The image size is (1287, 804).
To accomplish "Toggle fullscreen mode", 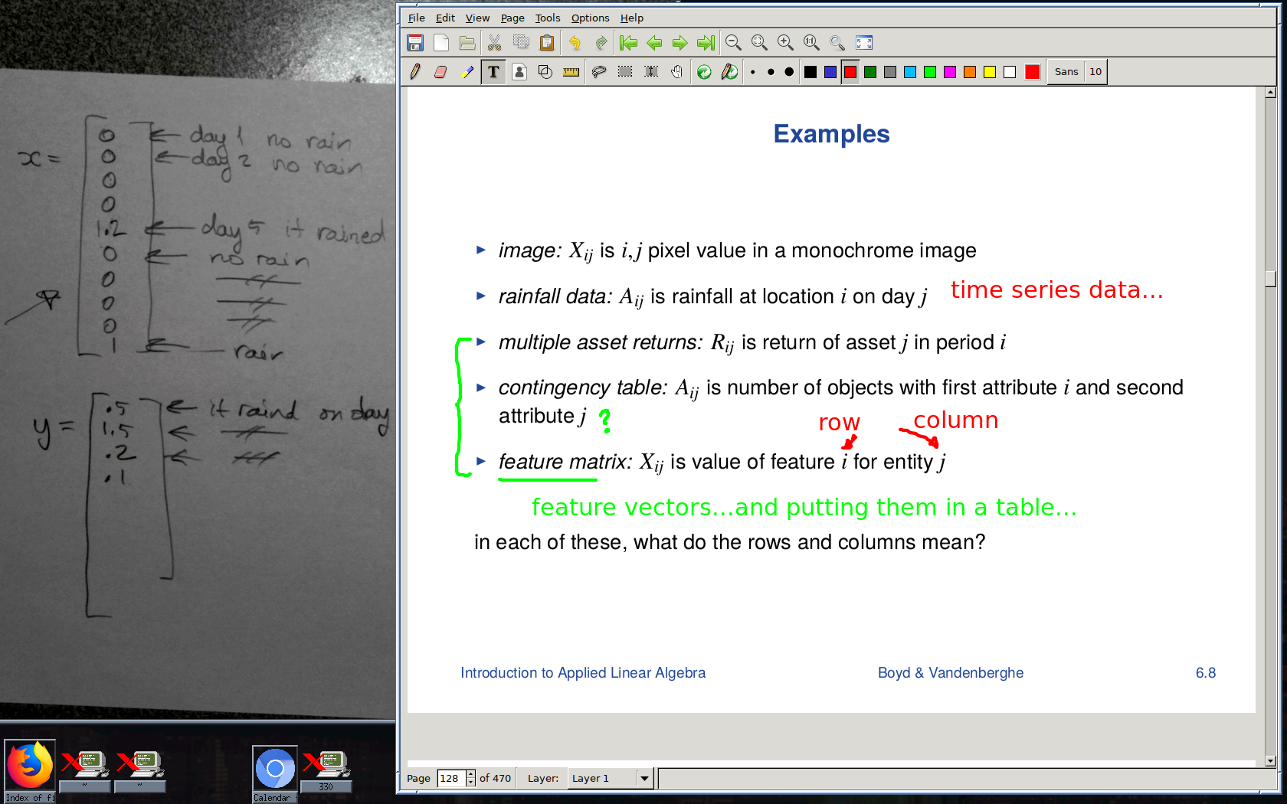I will pyautogui.click(x=864, y=43).
